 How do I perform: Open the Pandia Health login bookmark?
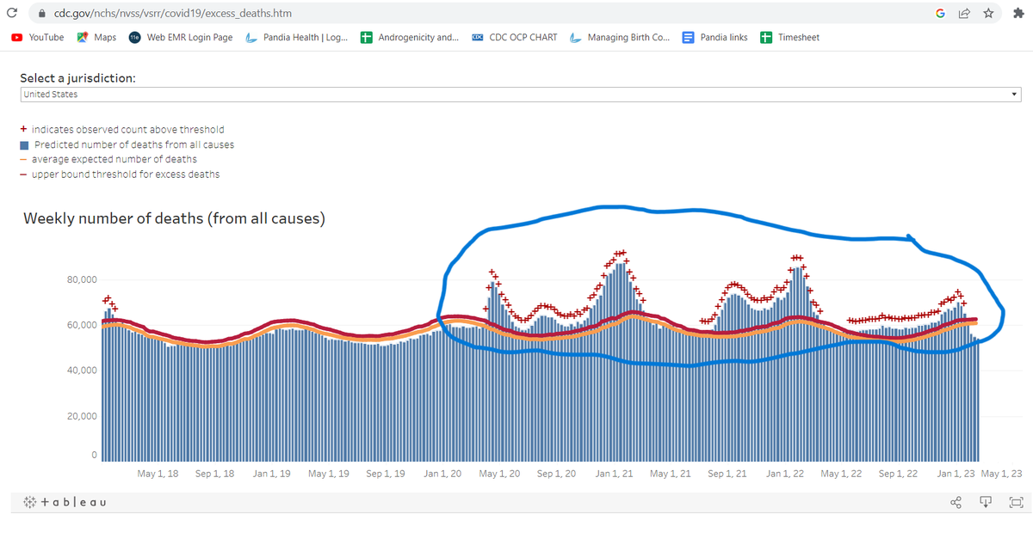point(297,38)
